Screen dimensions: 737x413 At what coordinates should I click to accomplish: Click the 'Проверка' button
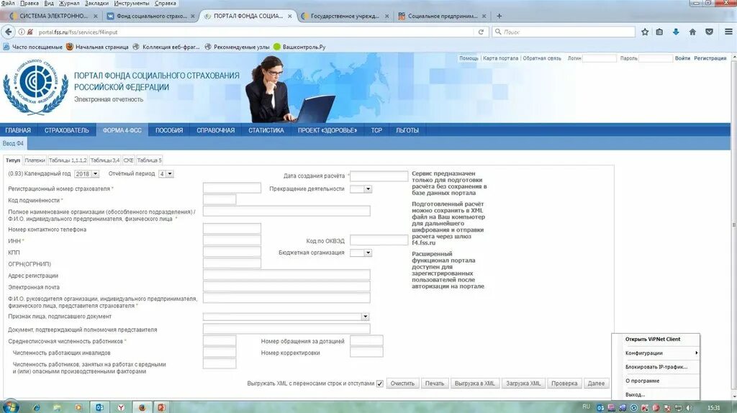click(564, 383)
